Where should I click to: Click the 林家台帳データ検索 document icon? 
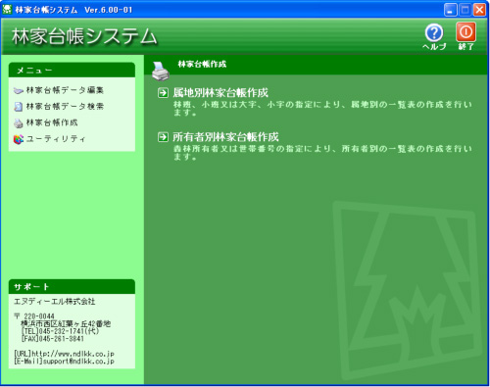[x=19, y=107]
